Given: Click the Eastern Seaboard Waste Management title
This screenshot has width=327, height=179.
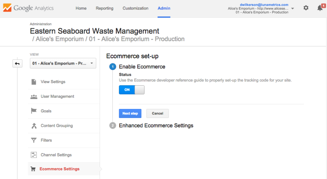Looking at the screenshot, I should (95, 31).
